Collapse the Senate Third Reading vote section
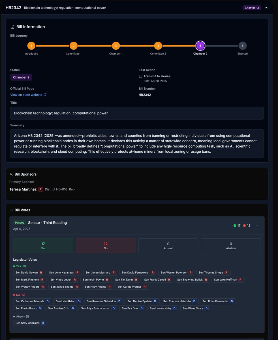Viewport: 278px width, 340px height. click(257, 226)
